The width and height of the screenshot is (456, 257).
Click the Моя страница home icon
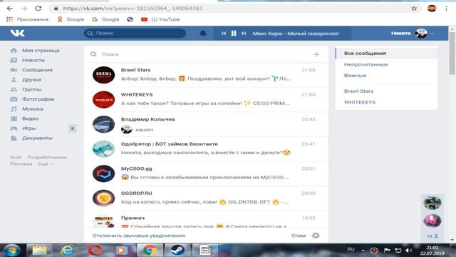click(14, 51)
